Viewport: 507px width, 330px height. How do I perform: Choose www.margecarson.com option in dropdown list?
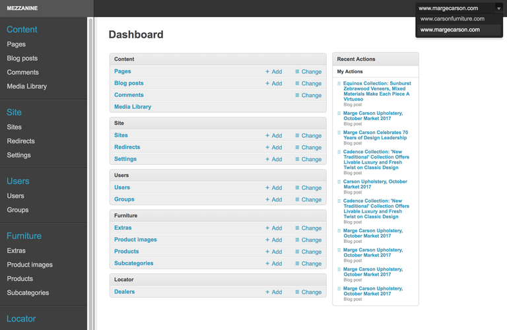click(450, 30)
